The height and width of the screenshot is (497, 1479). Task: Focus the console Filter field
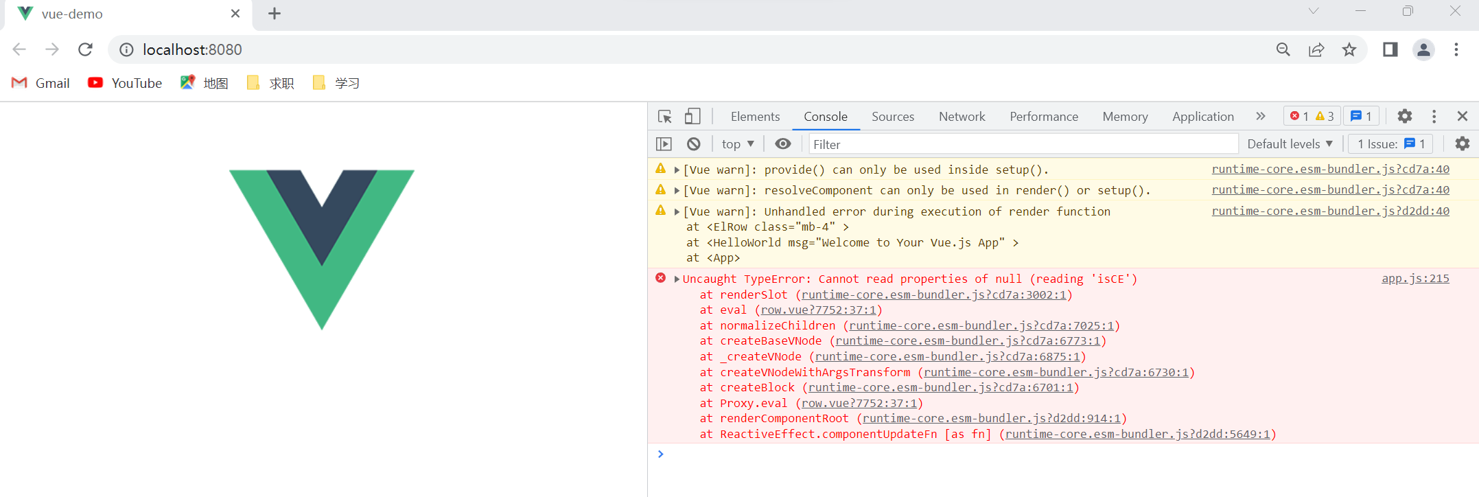tap(1023, 144)
